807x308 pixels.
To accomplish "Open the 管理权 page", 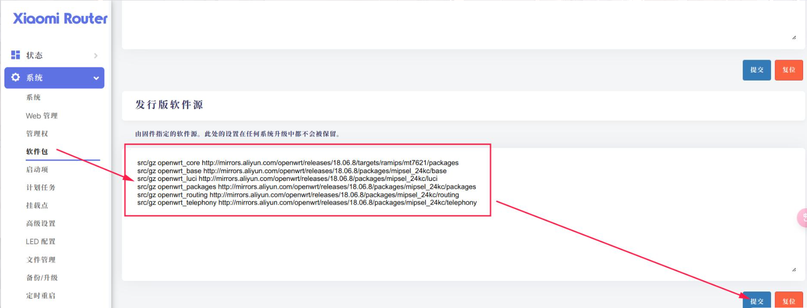I will (37, 133).
